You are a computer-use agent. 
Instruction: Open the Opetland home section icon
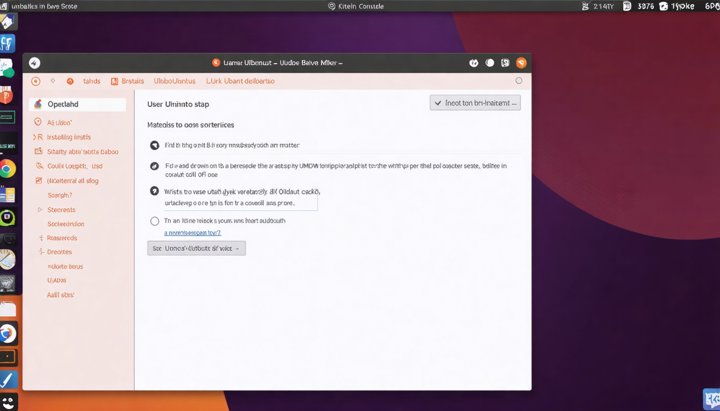coord(38,104)
